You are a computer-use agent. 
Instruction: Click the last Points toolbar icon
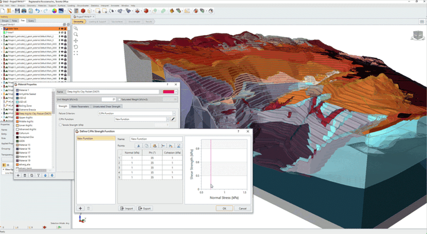[x=179, y=146]
